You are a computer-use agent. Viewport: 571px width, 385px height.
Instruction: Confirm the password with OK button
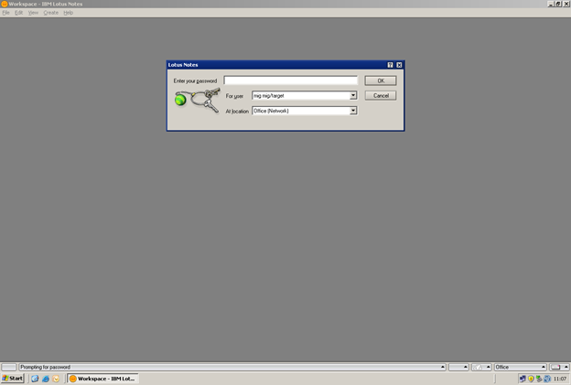point(381,80)
